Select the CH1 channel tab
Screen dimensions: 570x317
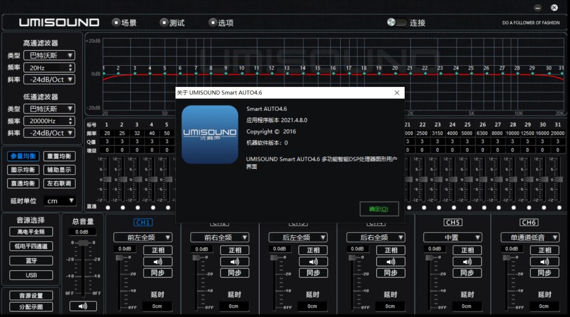(143, 222)
